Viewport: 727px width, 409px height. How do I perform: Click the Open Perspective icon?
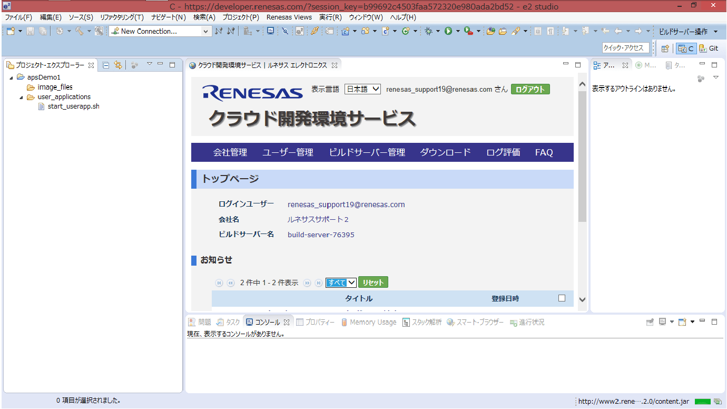coord(665,48)
